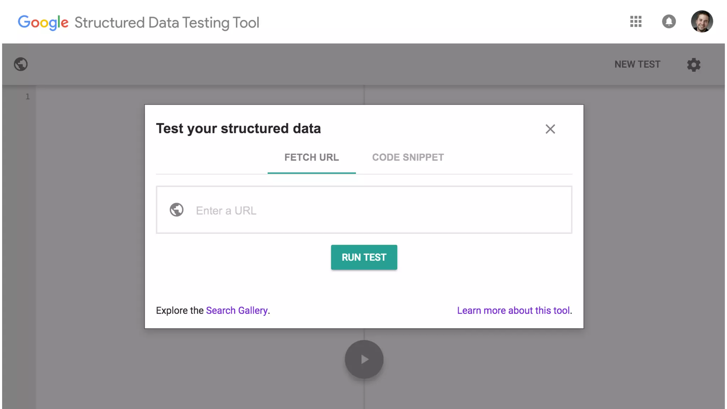727x409 pixels.
Task: Click the globe icon in the gray toolbar
Action: pyautogui.click(x=21, y=64)
